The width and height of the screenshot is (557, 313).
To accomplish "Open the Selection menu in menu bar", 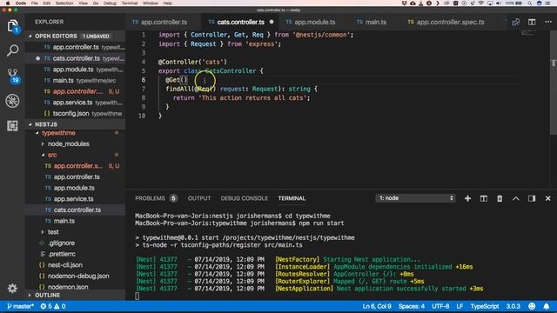I will tap(64, 3).
